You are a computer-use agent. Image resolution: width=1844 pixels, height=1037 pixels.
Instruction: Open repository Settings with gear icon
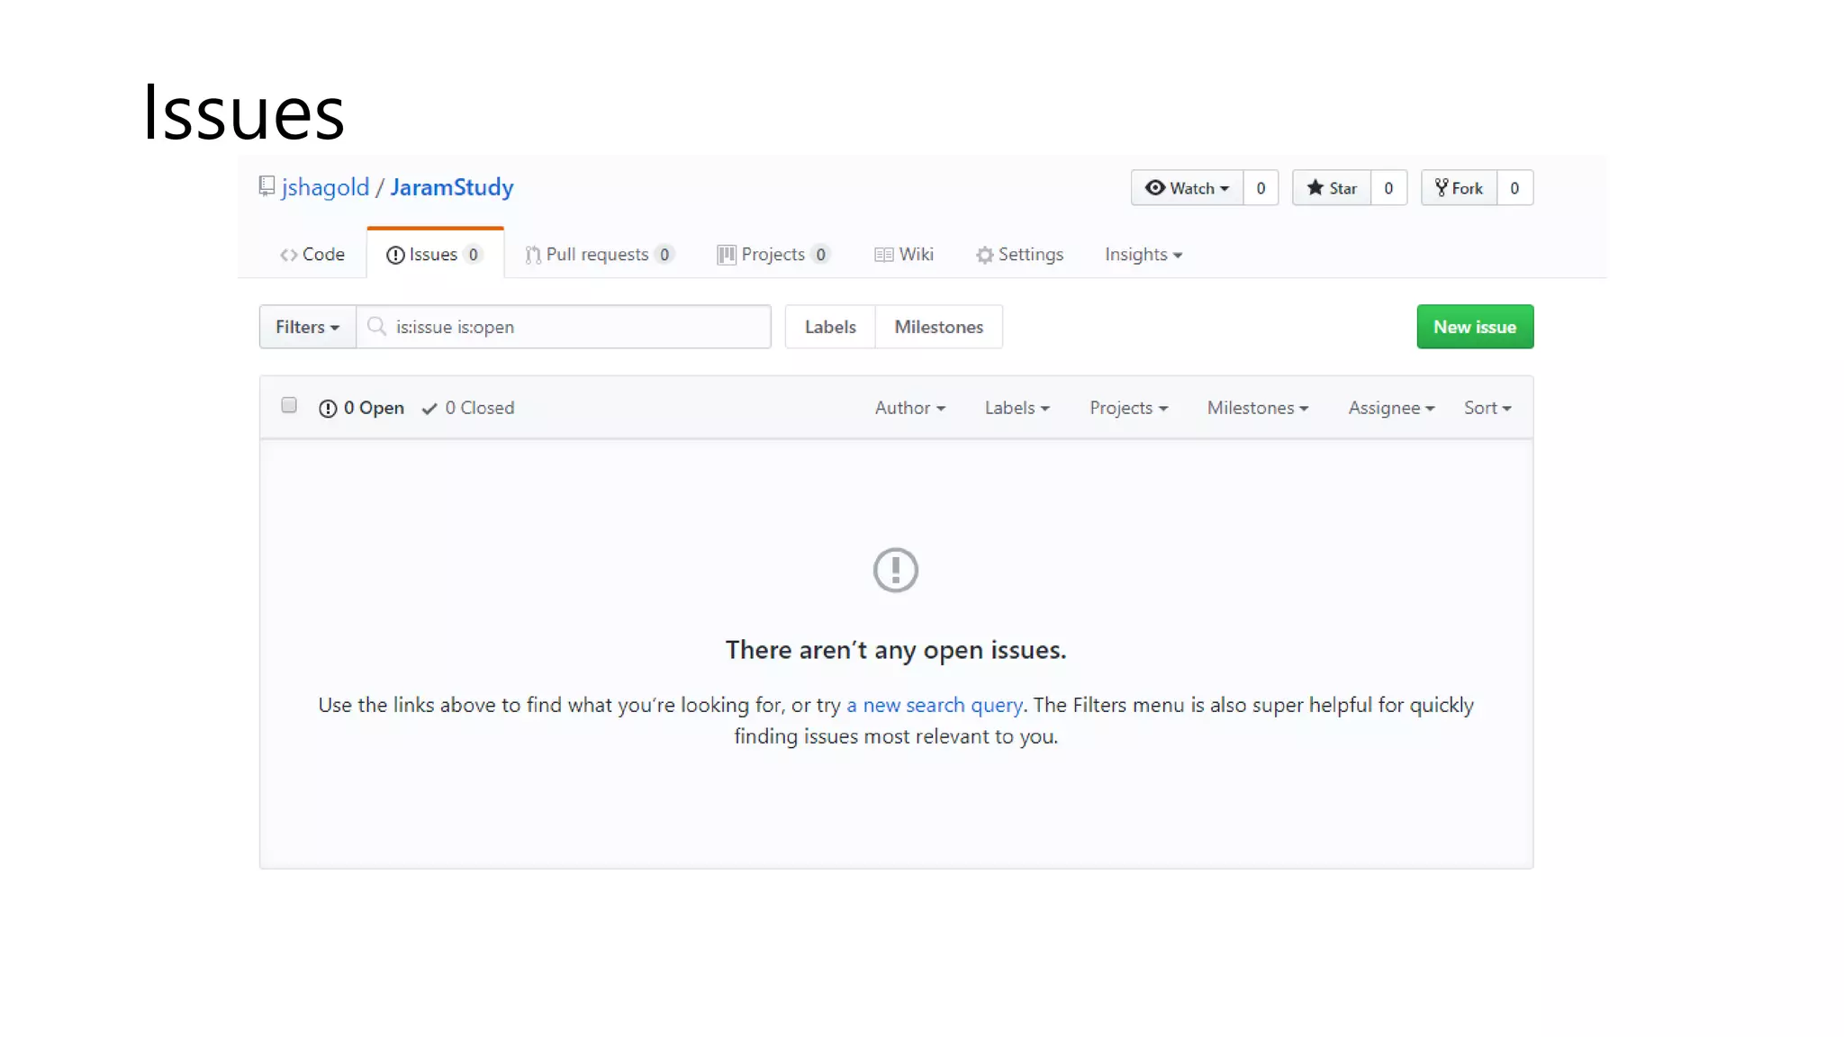click(x=1019, y=255)
